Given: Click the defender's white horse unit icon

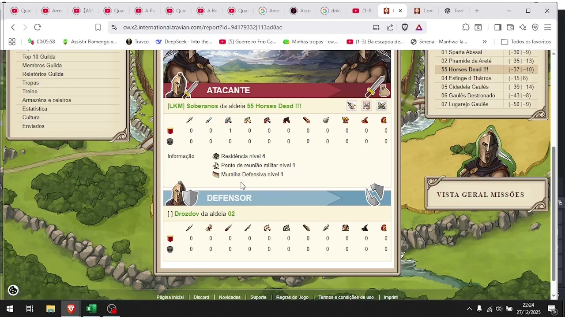Looking at the screenshot, I should click(x=267, y=228).
